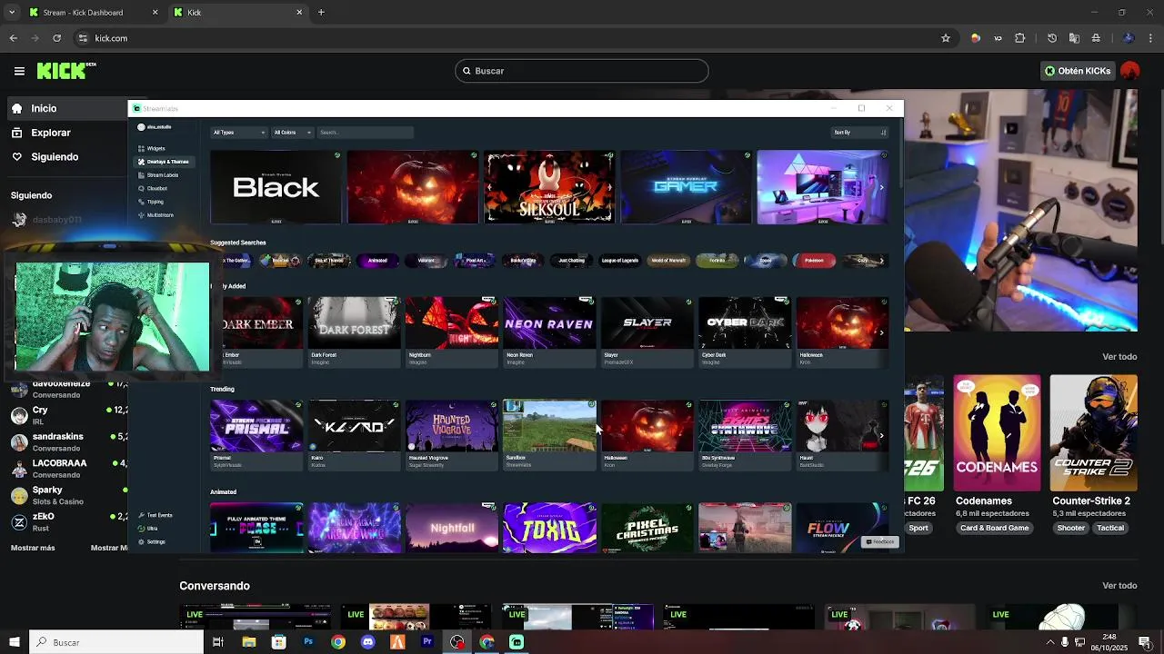Open the Prismal trending overlay
This screenshot has width=1164, height=654.
click(x=256, y=434)
